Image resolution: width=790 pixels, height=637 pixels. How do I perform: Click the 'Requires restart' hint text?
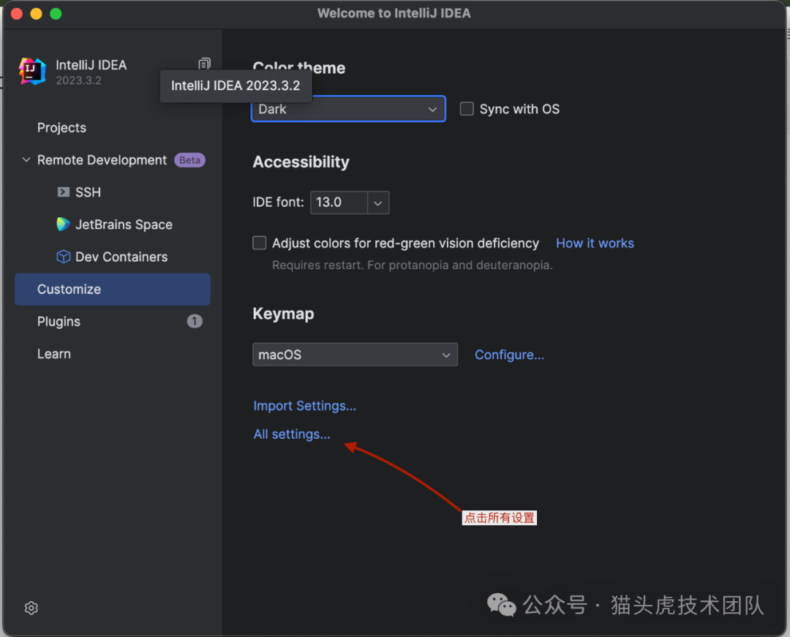412,265
